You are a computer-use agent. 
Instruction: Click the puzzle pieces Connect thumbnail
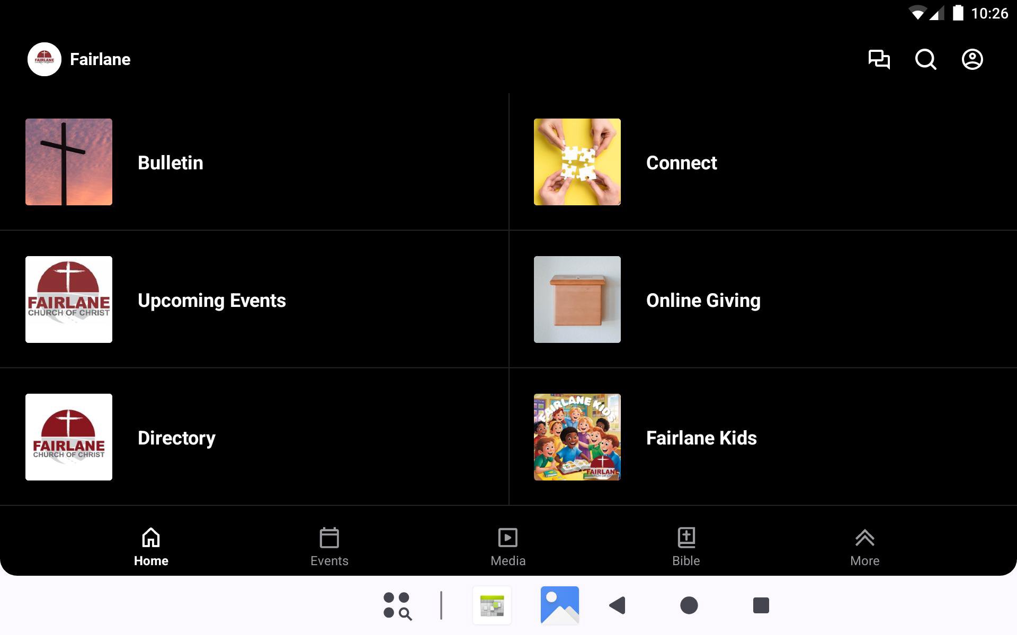pos(577,162)
